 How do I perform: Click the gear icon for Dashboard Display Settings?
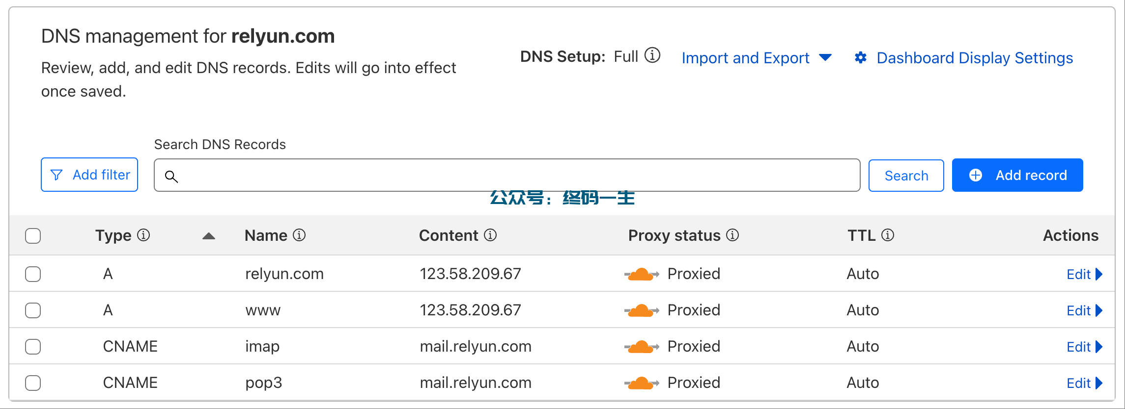click(x=860, y=58)
